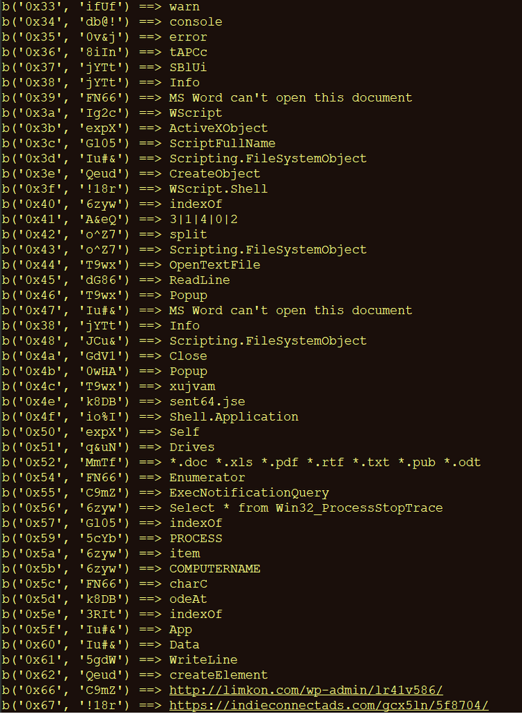The height and width of the screenshot is (714, 522).
Task: Click the 'ActiveXObject' output line
Action: click(219, 129)
